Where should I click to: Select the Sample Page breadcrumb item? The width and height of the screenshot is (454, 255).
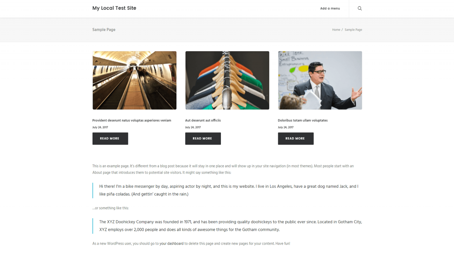pos(353,30)
